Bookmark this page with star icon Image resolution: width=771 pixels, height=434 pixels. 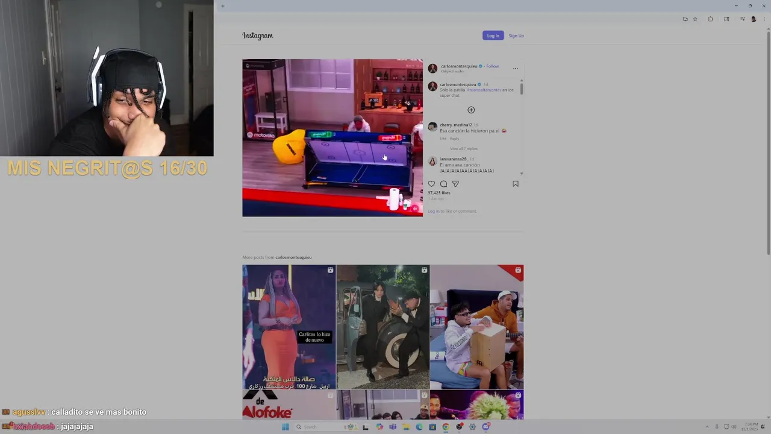coord(695,19)
